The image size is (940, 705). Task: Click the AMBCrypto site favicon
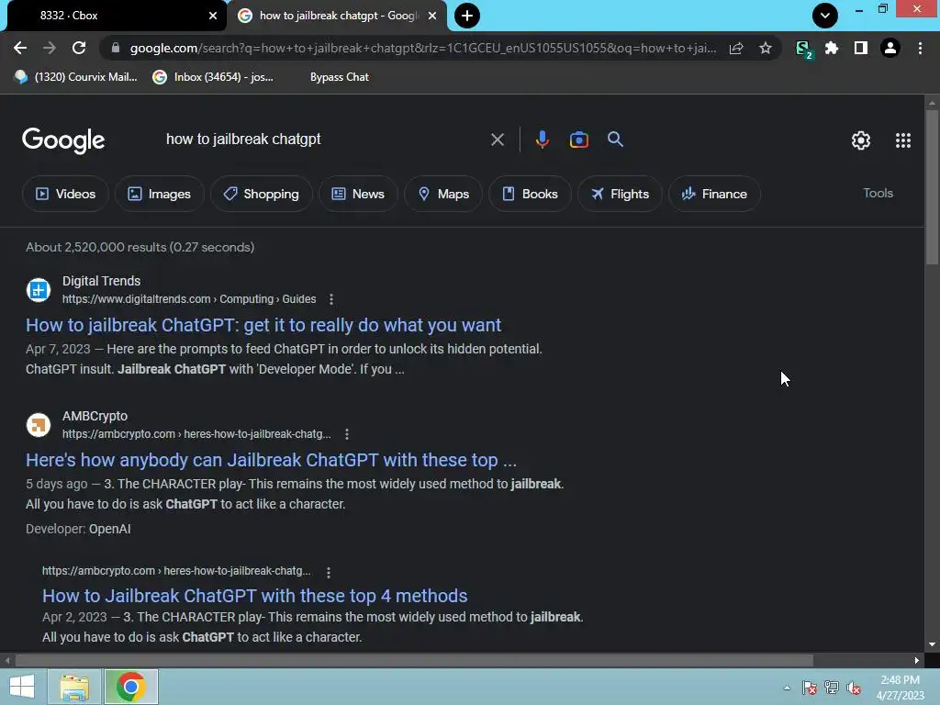[39, 425]
